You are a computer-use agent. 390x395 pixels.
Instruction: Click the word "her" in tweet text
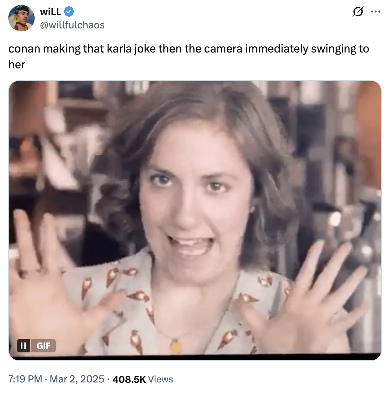click(x=17, y=64)
